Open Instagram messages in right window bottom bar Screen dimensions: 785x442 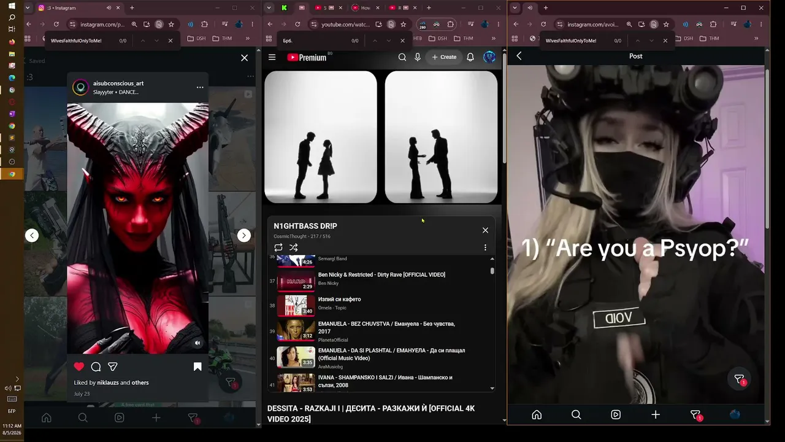point(695,415)
